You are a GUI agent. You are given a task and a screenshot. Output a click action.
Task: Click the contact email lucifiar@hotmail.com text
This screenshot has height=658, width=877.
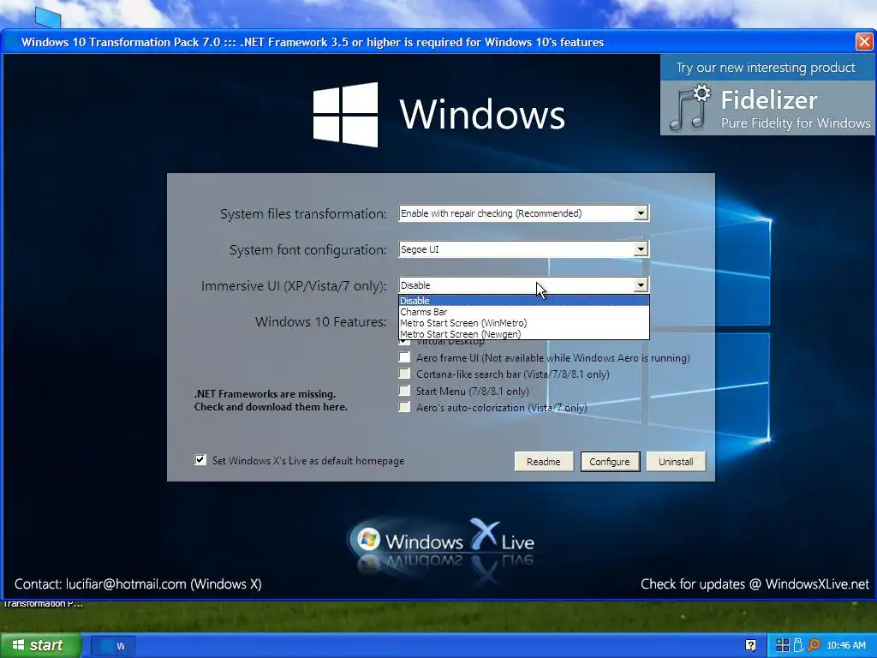(x=126, y=584)
